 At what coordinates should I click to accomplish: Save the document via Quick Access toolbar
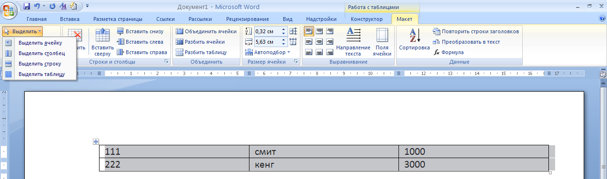(26, 7)
